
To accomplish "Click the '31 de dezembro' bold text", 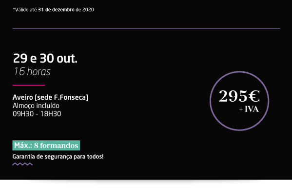I will tap(56, 10).
